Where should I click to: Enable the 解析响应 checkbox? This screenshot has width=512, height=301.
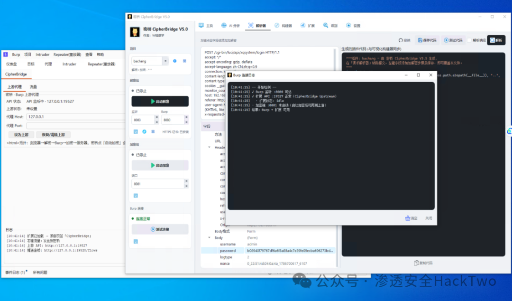(469, 40)
